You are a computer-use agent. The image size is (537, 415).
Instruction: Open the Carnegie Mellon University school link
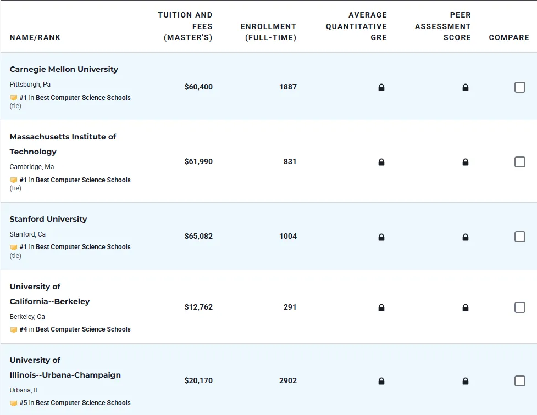(x=64, y=69)
